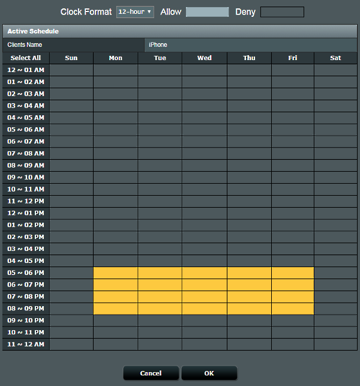Toggle the Tue 07 ~ 08 PM yellow cell

pos(160,297)
